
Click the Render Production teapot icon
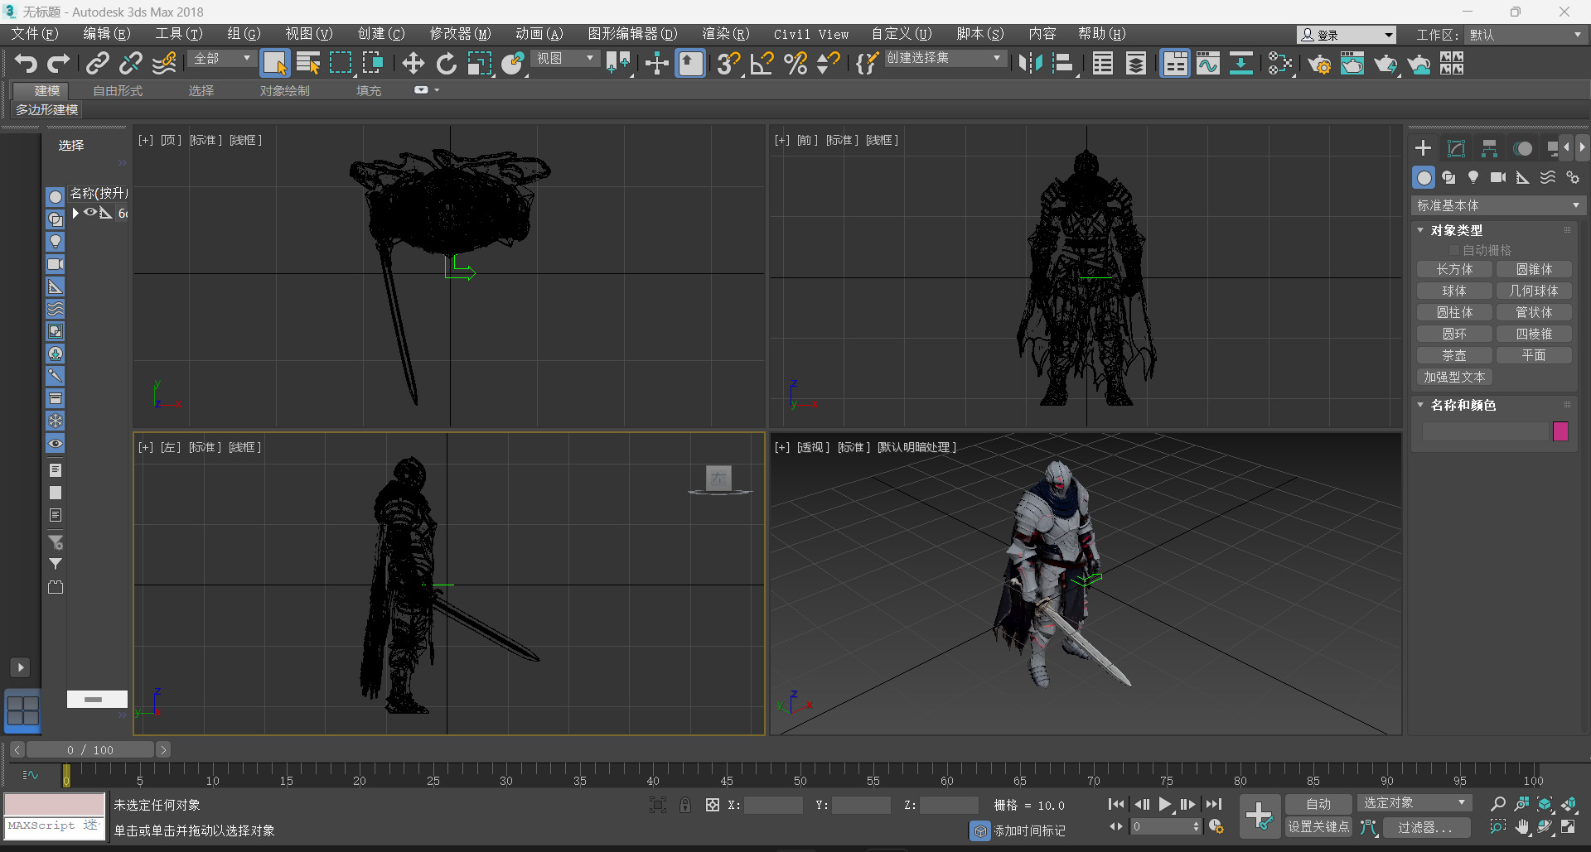pyautogui.click(x=1385, y=63)
